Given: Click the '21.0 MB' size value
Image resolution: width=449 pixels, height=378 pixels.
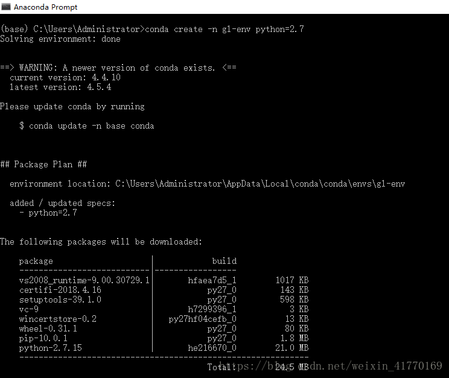Looking at the screenshot, I should 292,348.
